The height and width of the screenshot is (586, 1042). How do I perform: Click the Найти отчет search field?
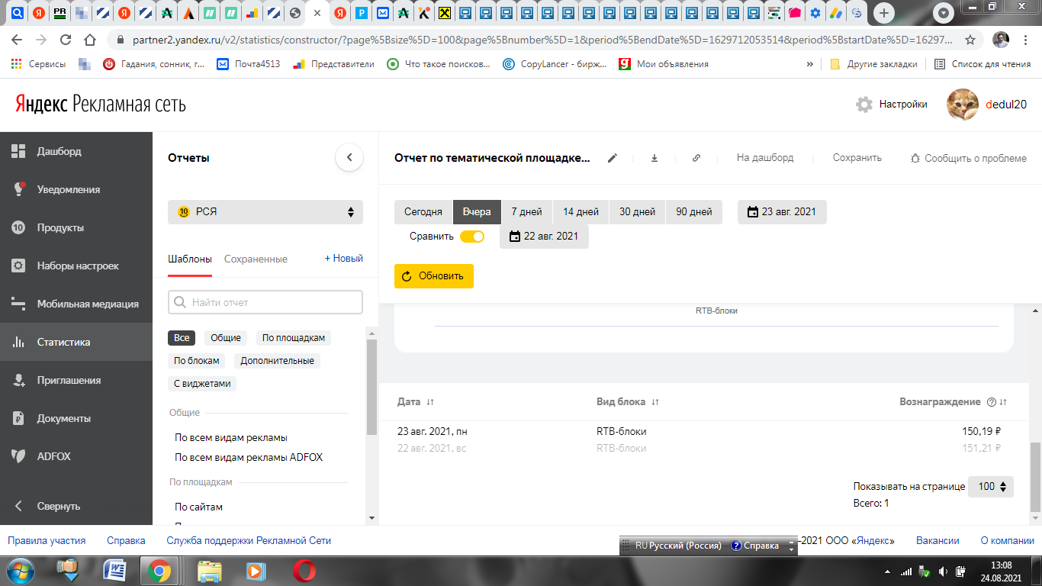(x=265, y=302)
